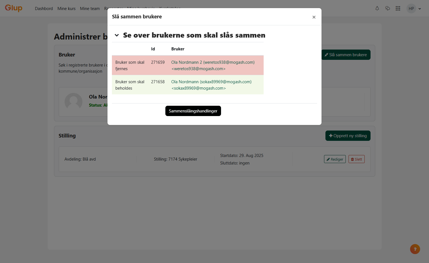
Task: Click 'Sluttdato: ingen' text
Action: point(235,163)
